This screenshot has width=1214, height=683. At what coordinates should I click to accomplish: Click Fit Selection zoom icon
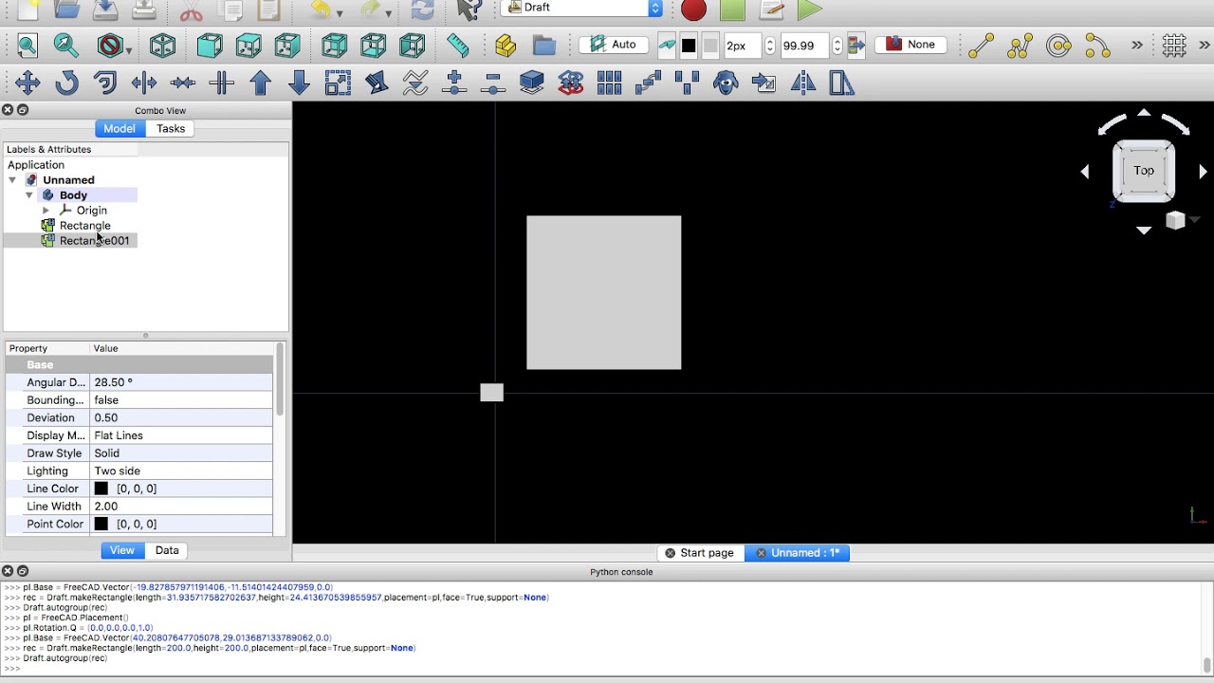65,45
